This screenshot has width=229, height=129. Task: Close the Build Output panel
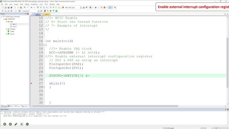(x=228, y=109)
